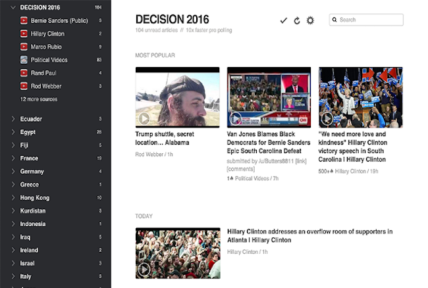Viewport: 428px width, 288px height.
Task: Expand the Greece category
Action: (x=13, y=185)
